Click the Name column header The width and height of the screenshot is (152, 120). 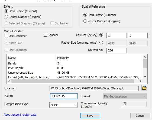31,58
